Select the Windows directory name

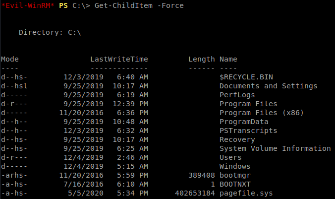coord(235,166)
